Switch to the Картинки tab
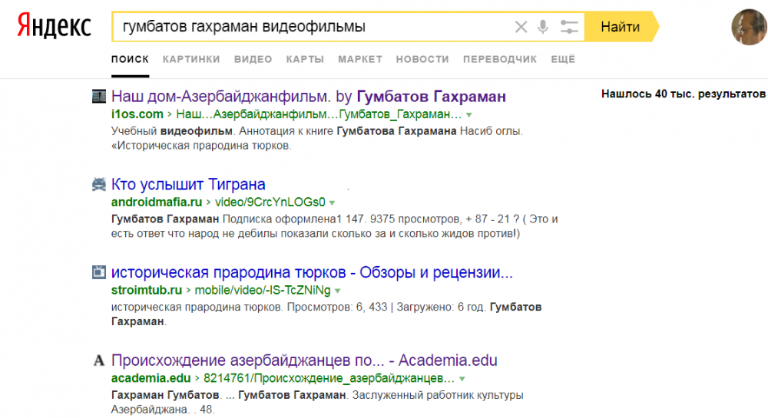Screen dimensions: 768x418 (x=191, y=59)
